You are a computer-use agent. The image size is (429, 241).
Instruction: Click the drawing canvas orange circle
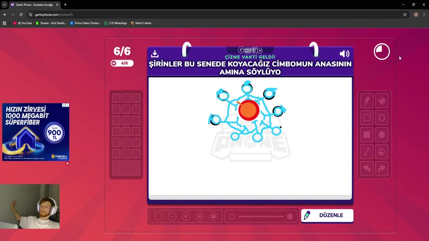[249, 110]
